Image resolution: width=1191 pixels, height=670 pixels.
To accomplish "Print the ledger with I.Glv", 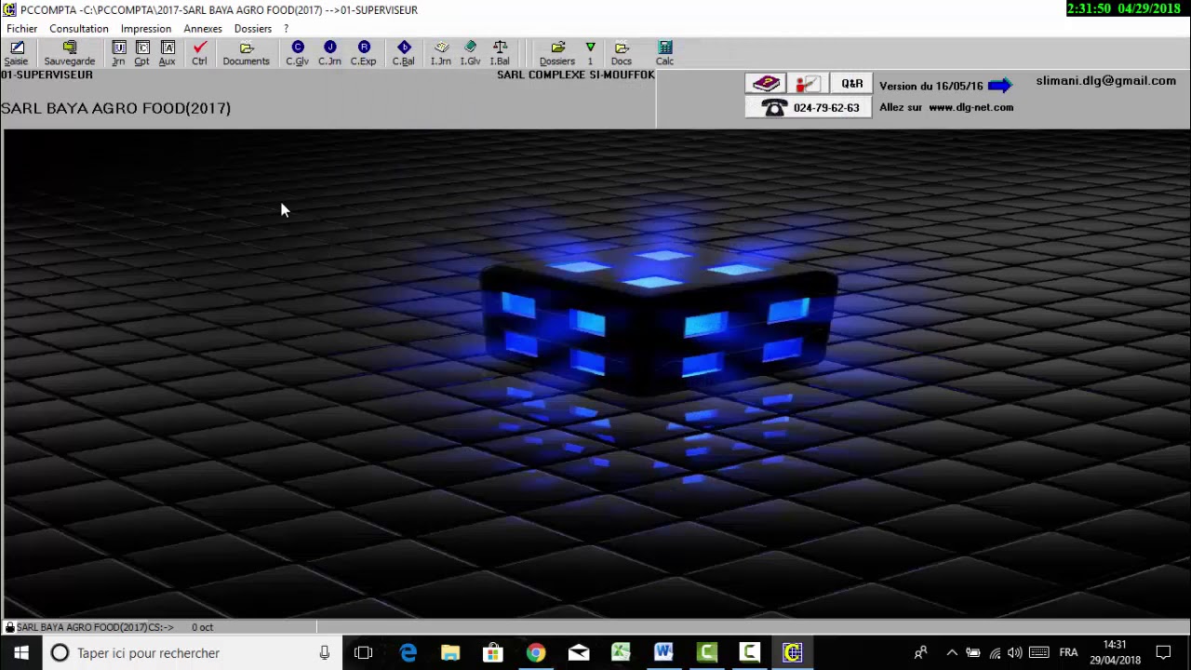I will click(x=470, y=54).
